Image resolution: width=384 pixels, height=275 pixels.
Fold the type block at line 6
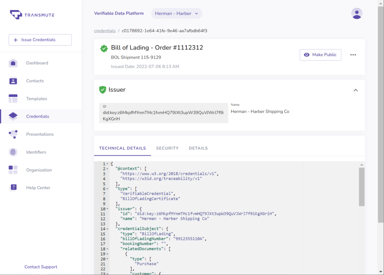point(107,189)
